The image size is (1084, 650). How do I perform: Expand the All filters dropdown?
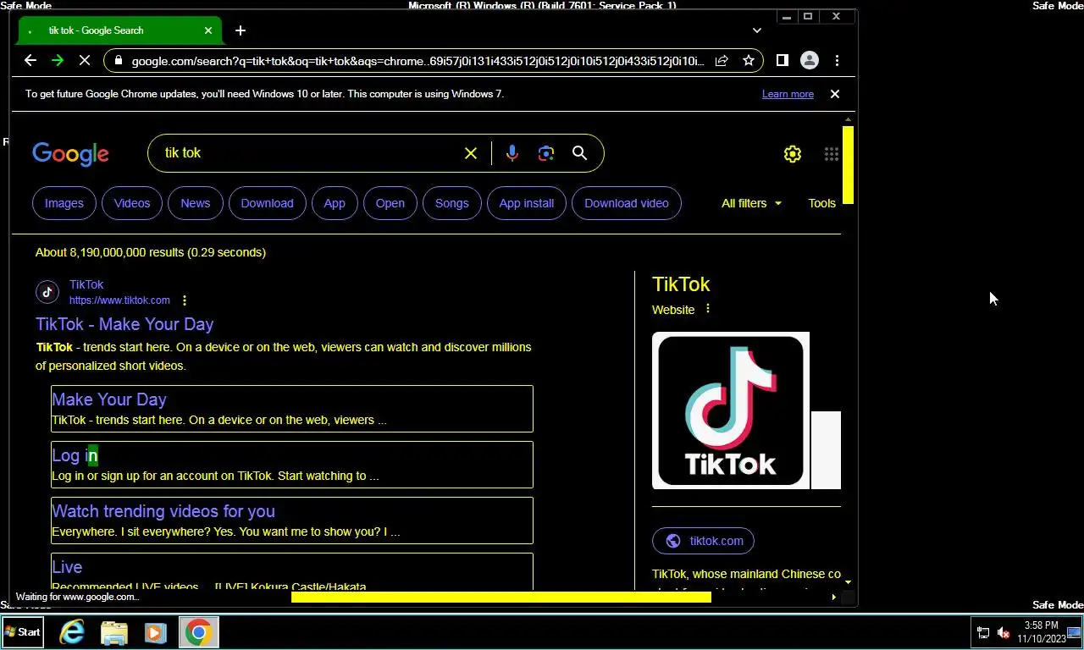[752, 203]
